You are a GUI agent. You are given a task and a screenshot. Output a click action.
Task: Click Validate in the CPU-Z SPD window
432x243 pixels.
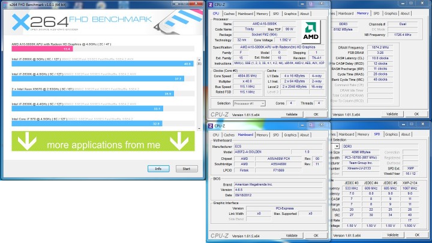[x=392, y=235]
